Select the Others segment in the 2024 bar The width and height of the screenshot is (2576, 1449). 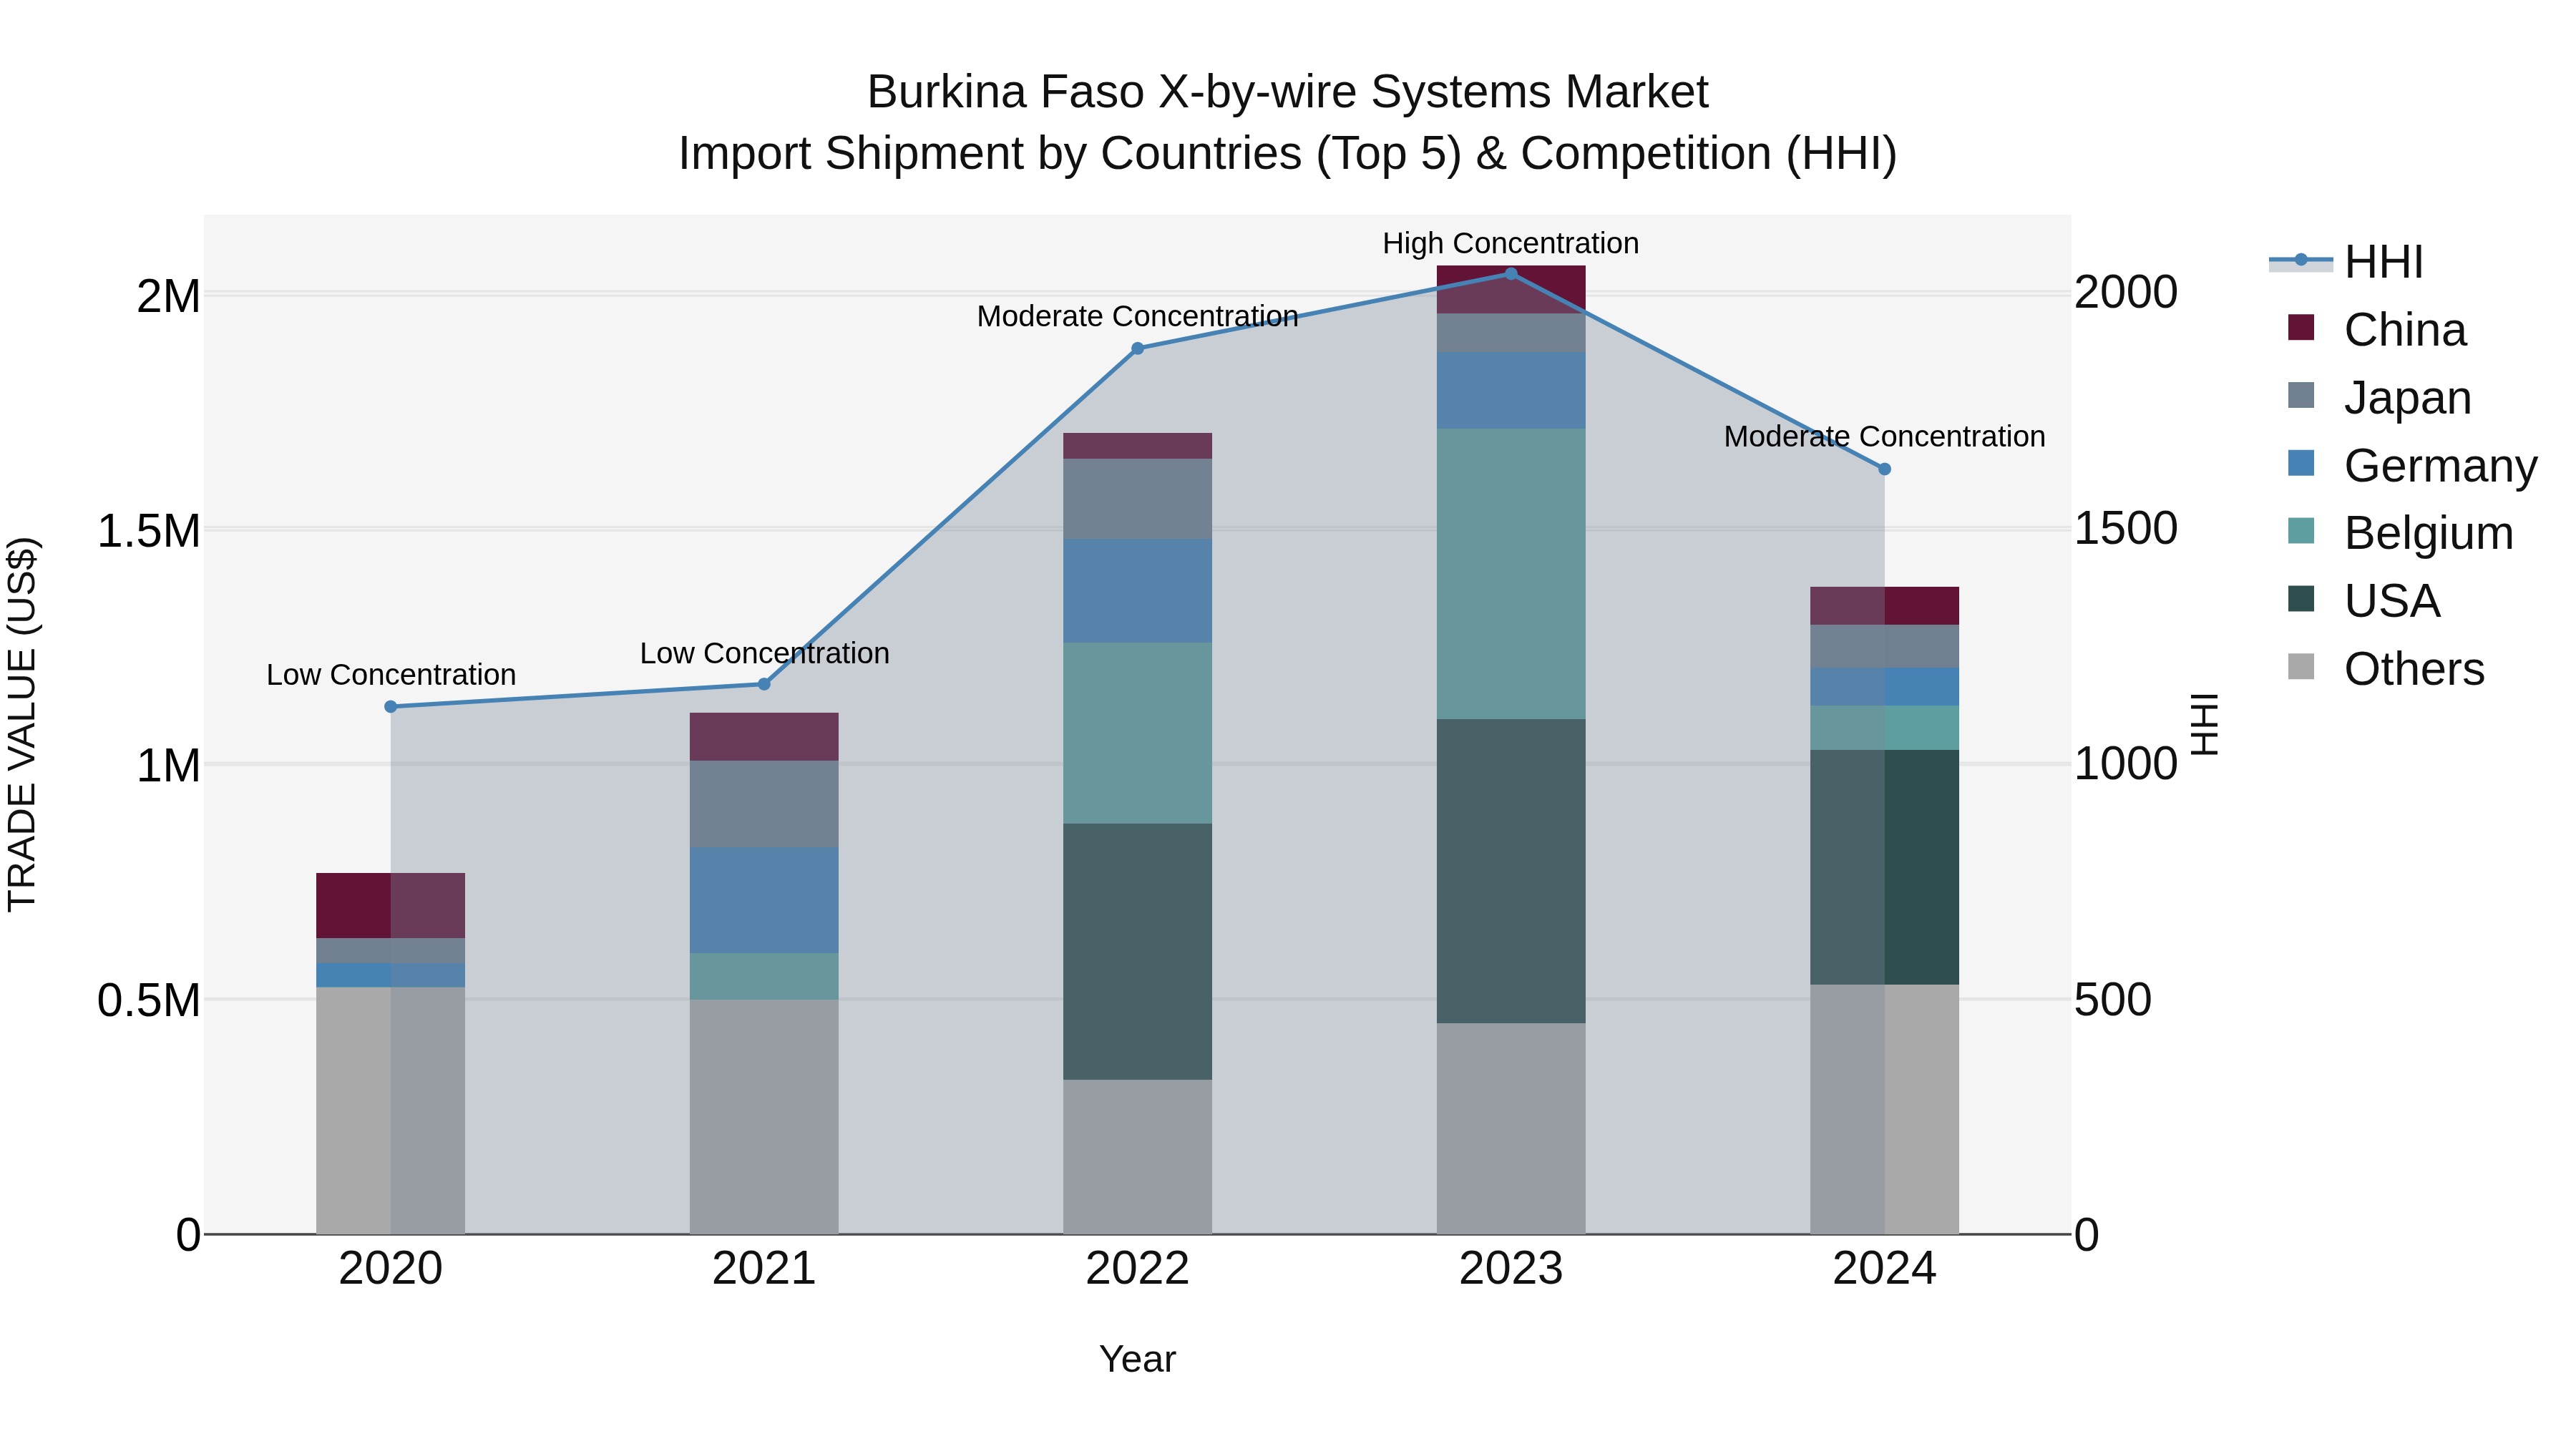coord(1885,1109)
